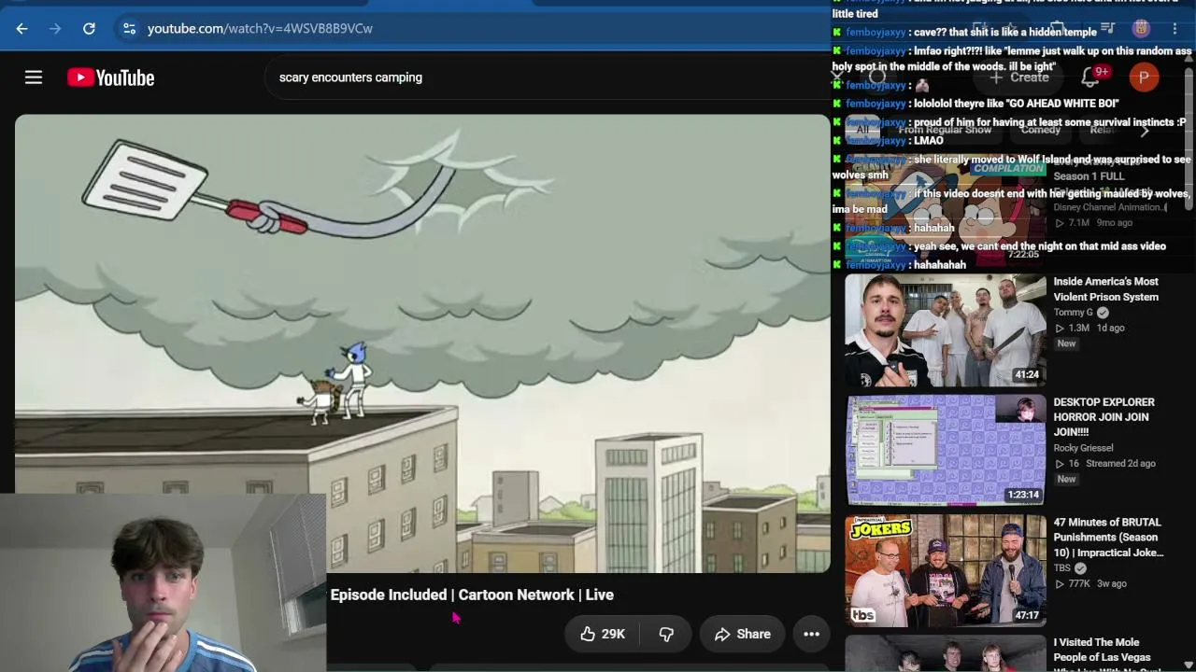Go to the YouTube home logo
This screenshot has width=1196, height=672.
111,77
